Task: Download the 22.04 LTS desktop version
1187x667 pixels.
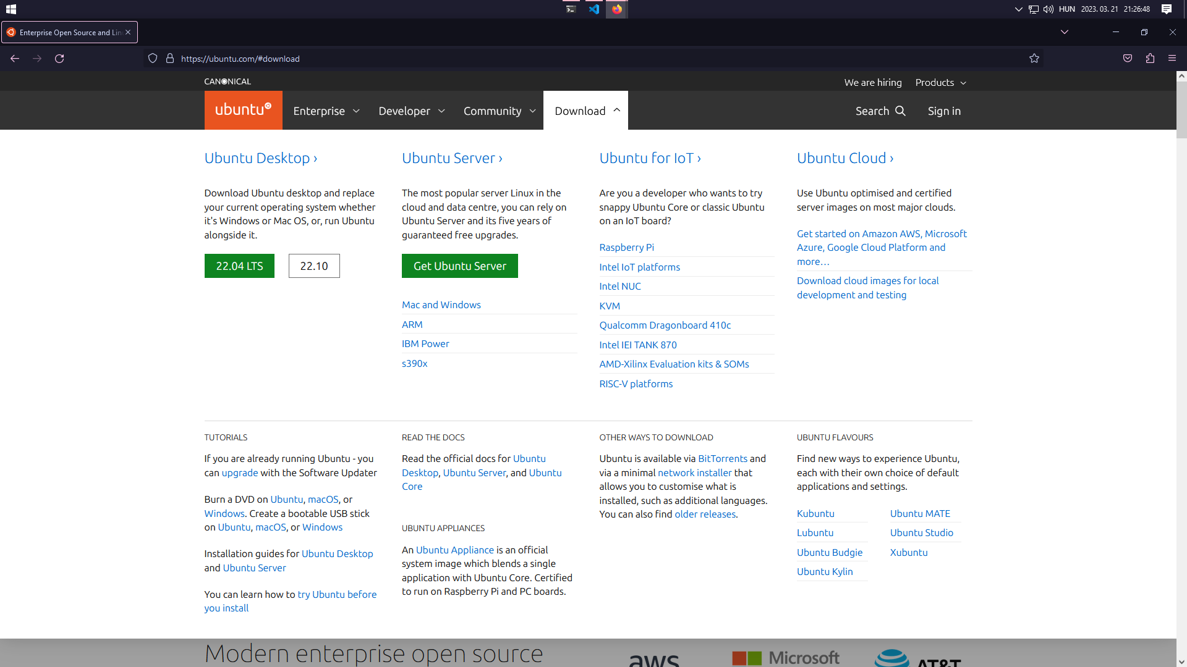Action: pos(239,266)
